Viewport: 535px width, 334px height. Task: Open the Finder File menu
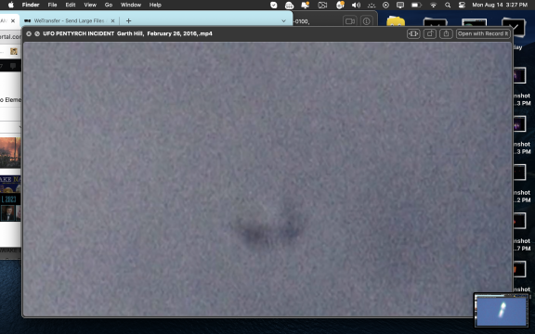pyautogui.click(x=52, y=5)
